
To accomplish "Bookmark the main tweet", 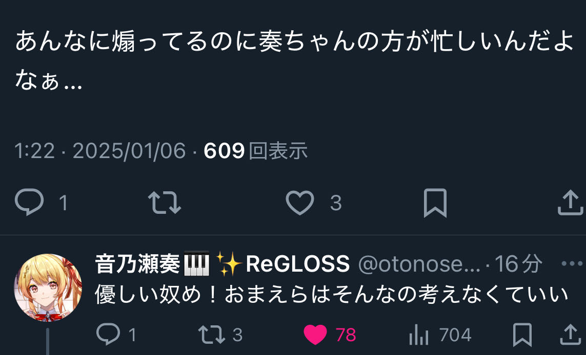I will pyautogui.click(x=435, y=203).
